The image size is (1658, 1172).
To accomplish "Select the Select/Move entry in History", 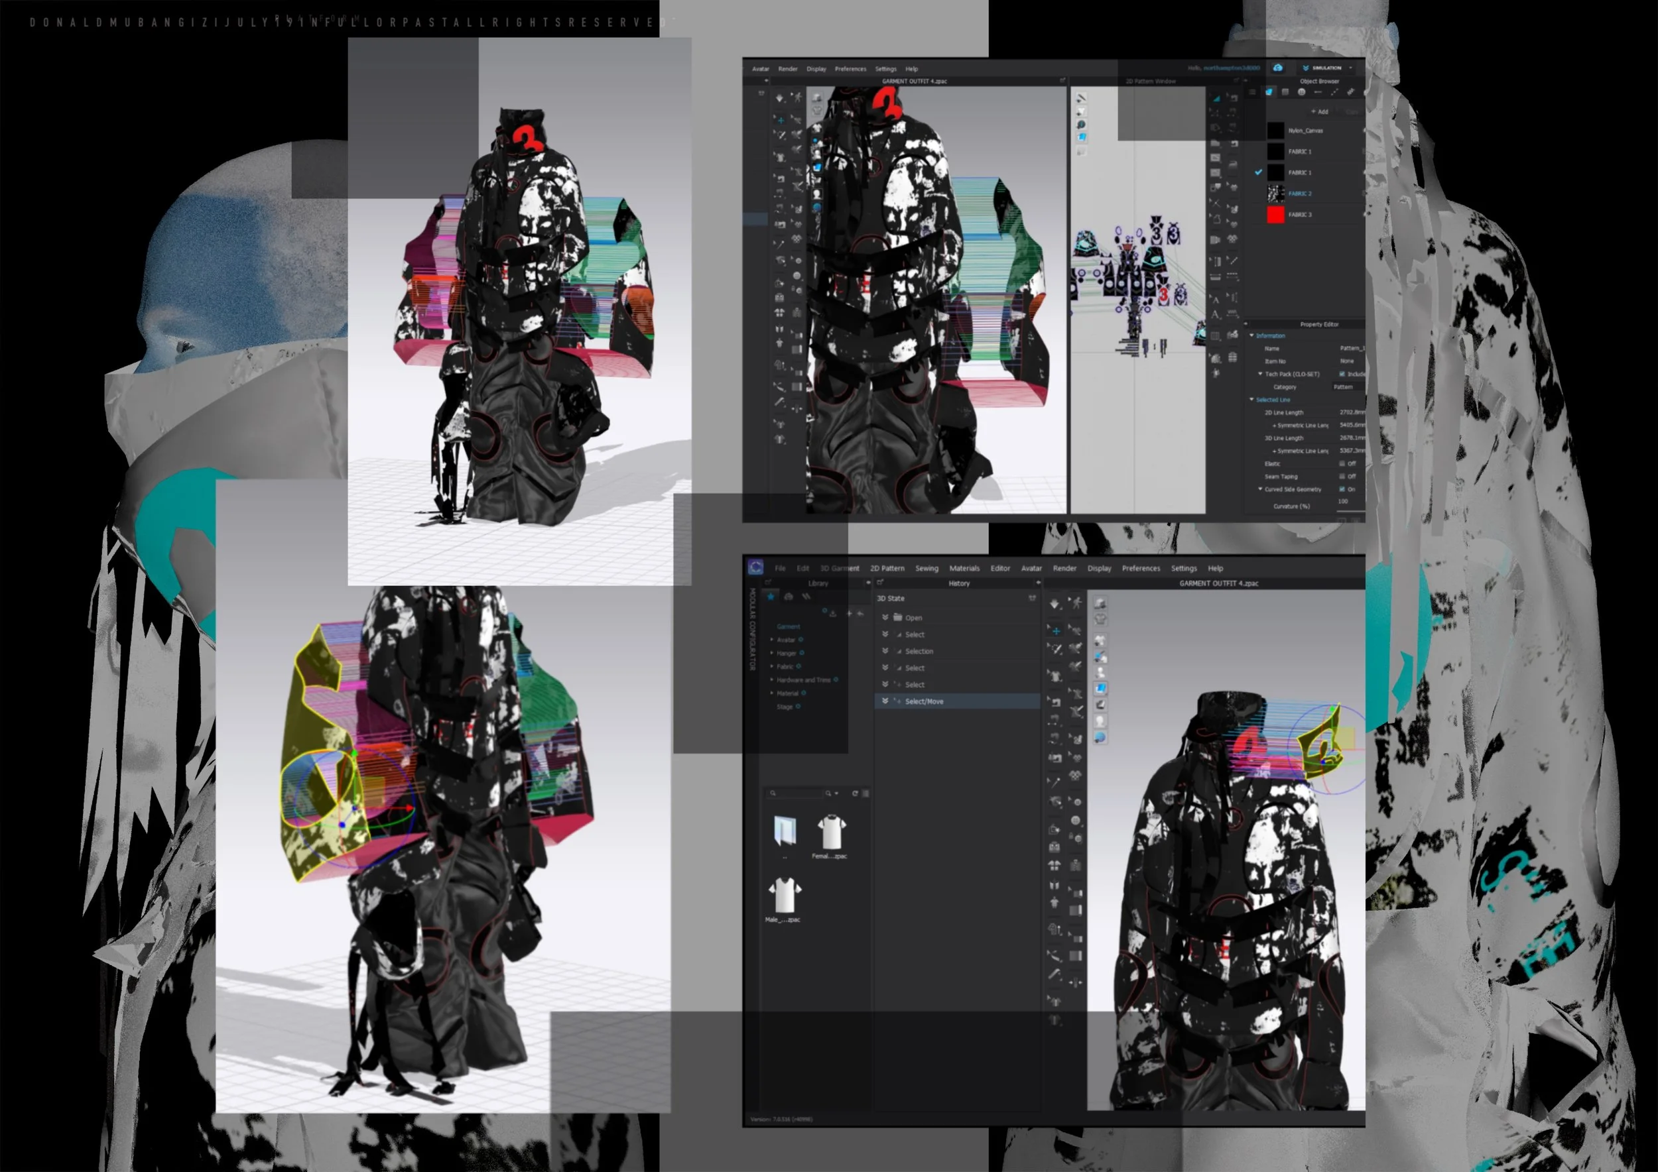I will 925,701.
